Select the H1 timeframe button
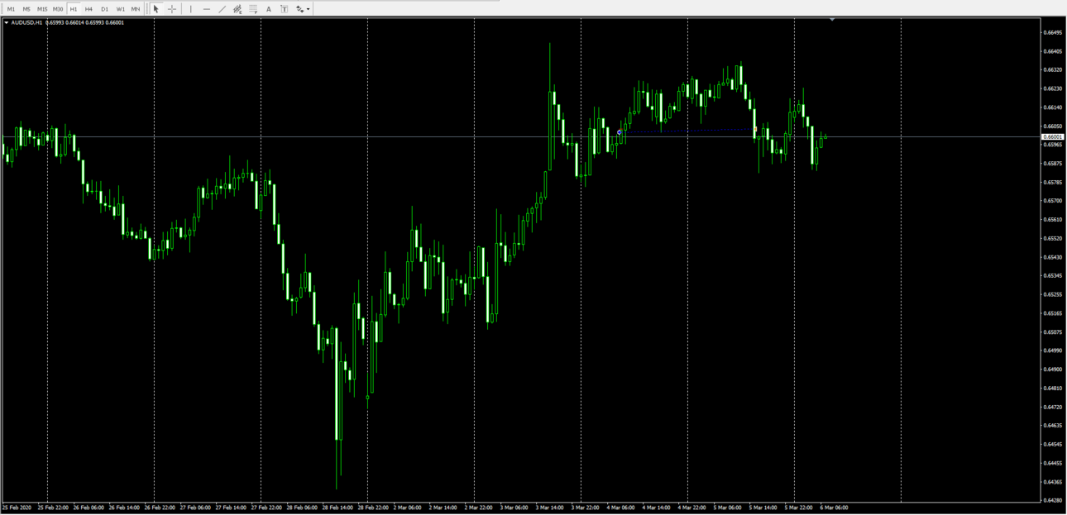This screenshot has height=515, width=1067. click(74, 9)
